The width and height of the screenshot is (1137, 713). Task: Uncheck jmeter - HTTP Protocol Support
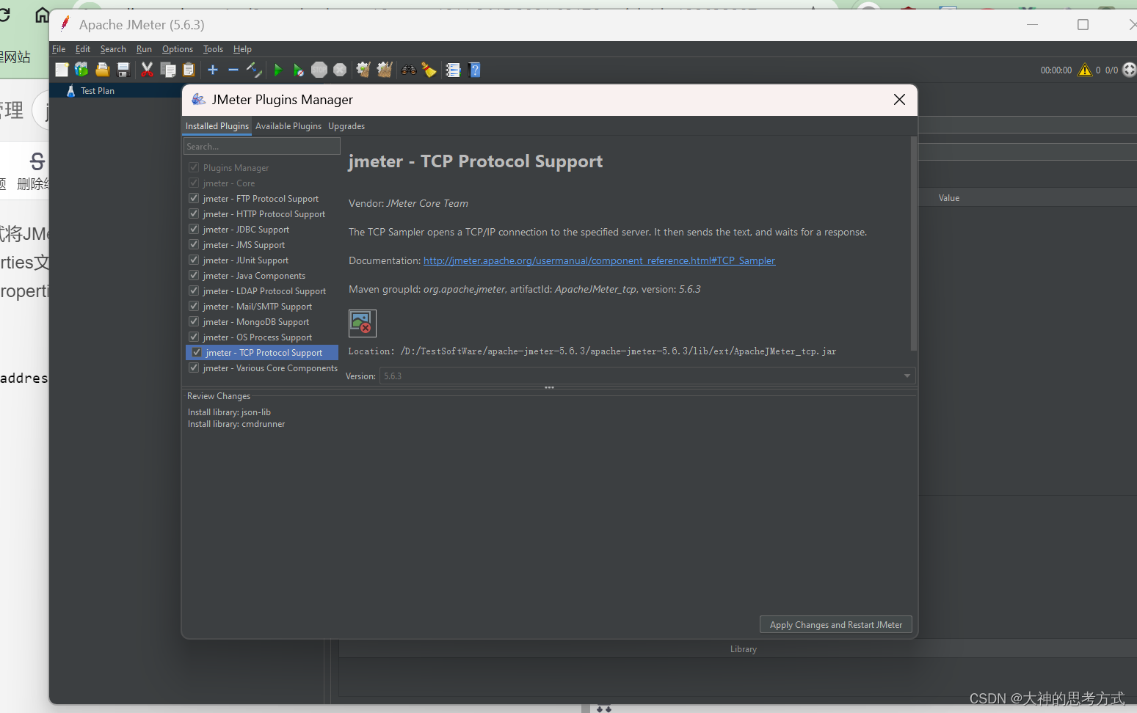pos(194,213)
